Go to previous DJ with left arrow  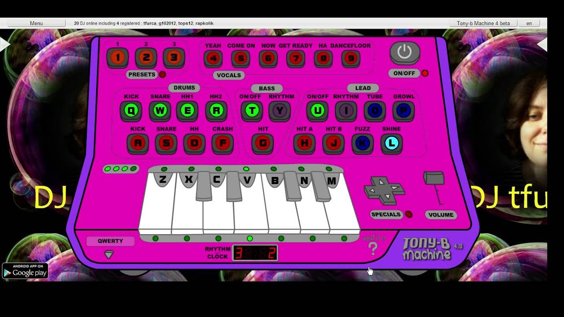pos(5,44)
